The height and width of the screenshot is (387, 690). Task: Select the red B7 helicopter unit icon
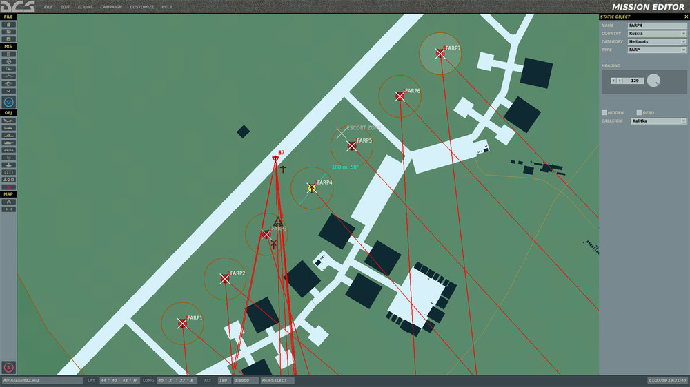pyautogui.click(x=275, y=158)
